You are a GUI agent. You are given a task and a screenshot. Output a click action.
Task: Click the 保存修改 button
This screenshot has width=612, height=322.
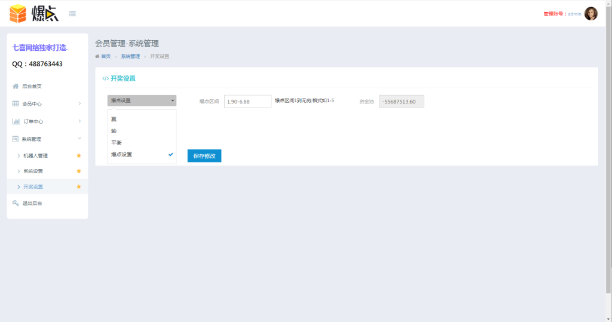[x=204, y=156]
